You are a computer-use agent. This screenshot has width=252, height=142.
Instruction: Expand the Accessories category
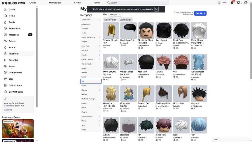[x=100, y=20]
